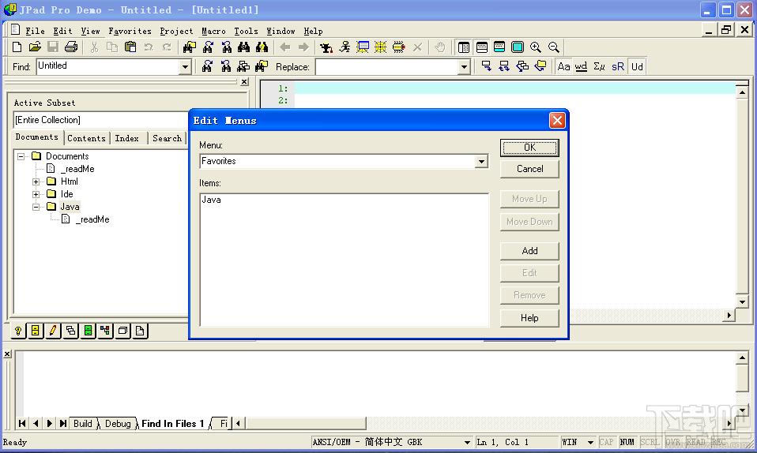Image resolution: width=757 pixels, height=453 pixels.
Task: Click the yellow cabinet icon in workspace tabs
Action: coord(36,331)
